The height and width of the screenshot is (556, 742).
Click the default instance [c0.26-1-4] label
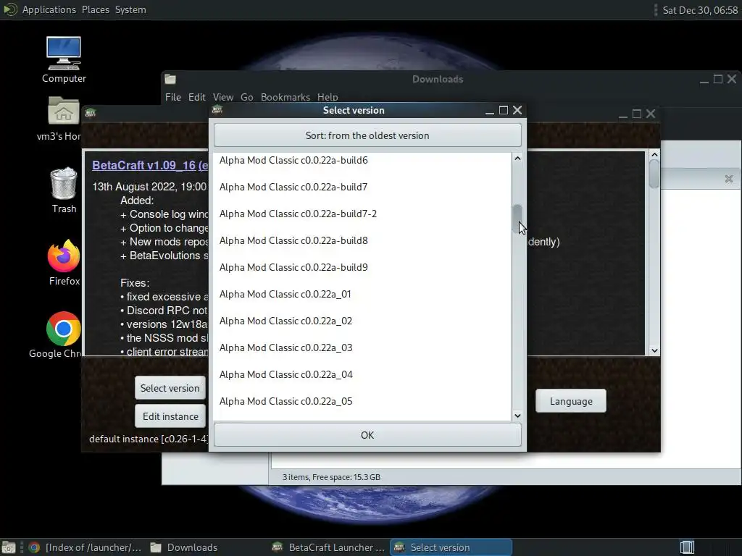pyautogui.click(x=148, y=439)
